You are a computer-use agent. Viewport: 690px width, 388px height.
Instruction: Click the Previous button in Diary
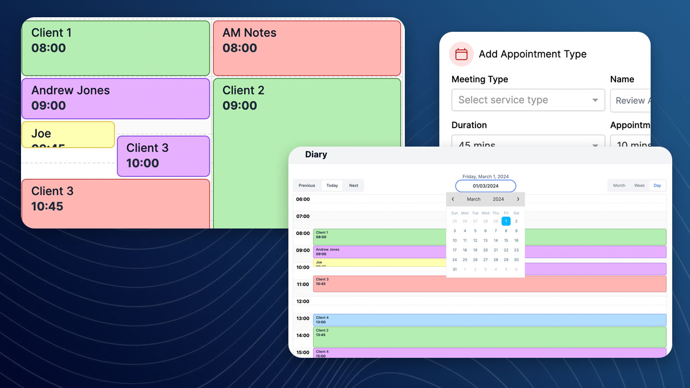pyautogui.click(x=307, y=185)
